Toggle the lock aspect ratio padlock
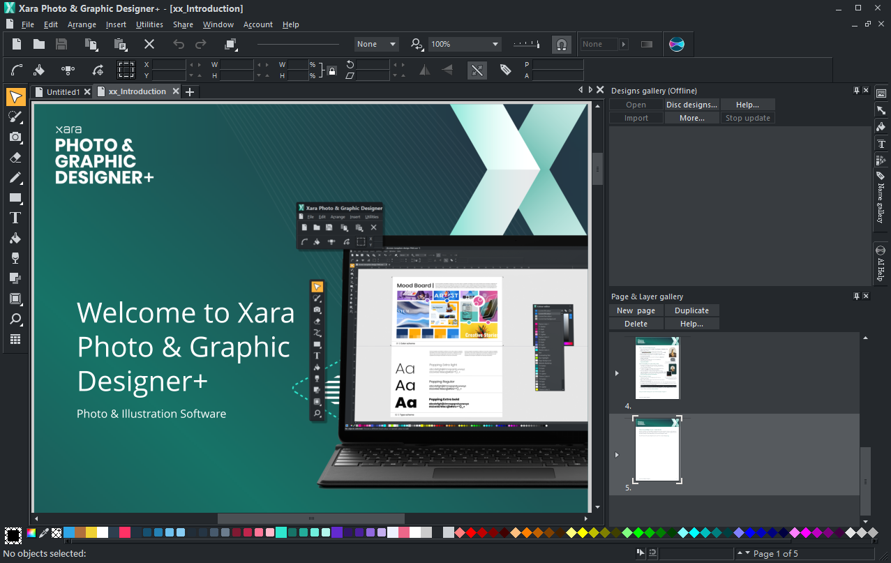Image resolution: width=891 pixels, height=563 pixels. (x=332, y=70)
